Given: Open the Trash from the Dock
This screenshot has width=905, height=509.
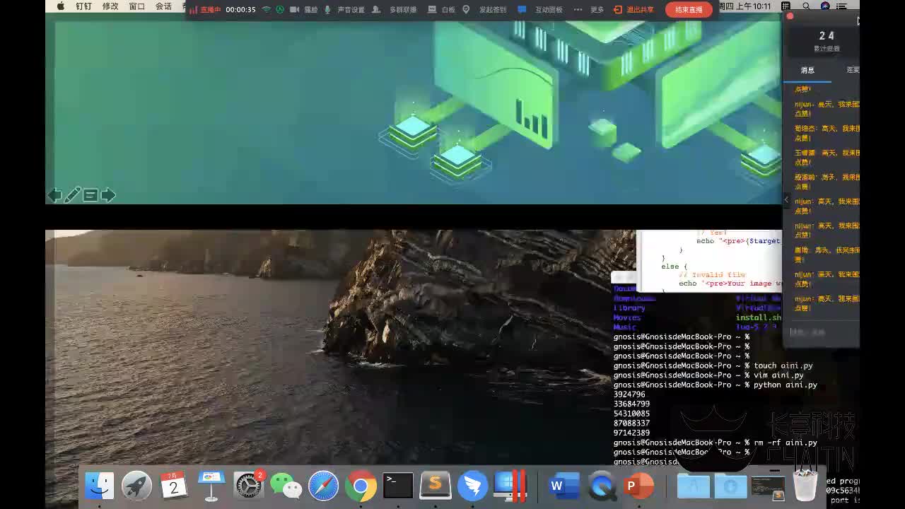Looking at the screenshot, I should tap(805, 486).
